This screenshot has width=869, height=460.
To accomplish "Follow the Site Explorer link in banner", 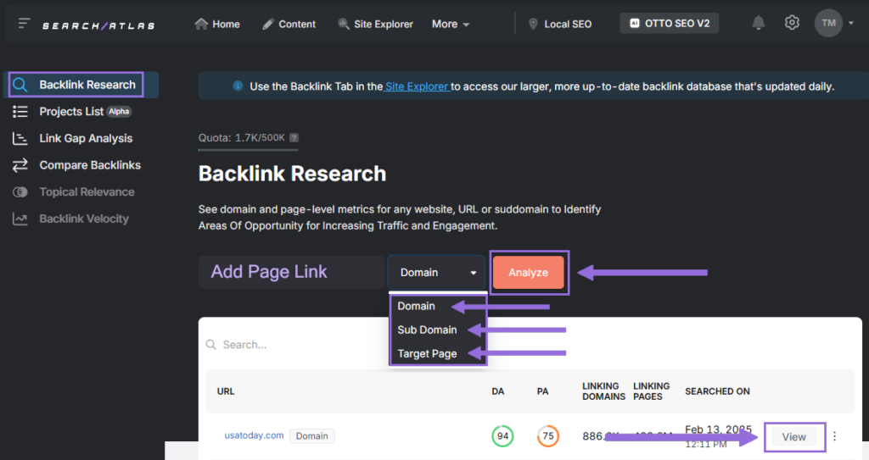I will (416, 86).
